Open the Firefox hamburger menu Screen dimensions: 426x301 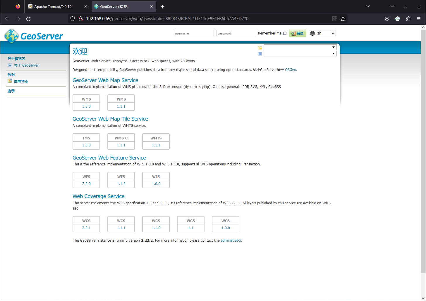pyautogui.click(x=419, y=19)
